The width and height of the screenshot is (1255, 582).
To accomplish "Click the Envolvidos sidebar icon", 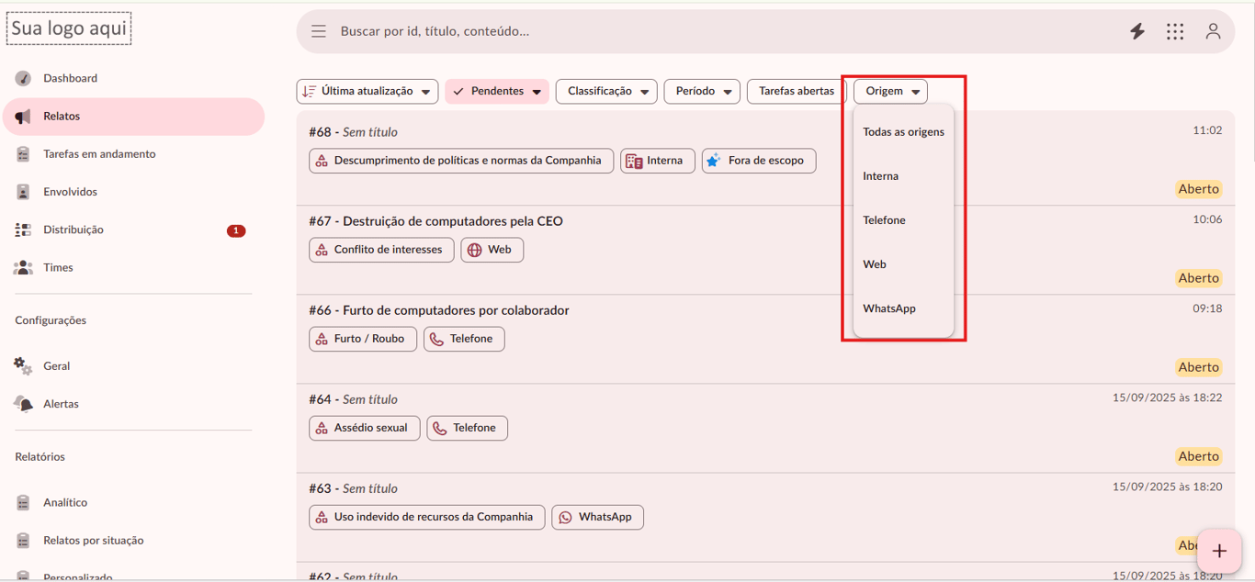I will tap(23, 192).
